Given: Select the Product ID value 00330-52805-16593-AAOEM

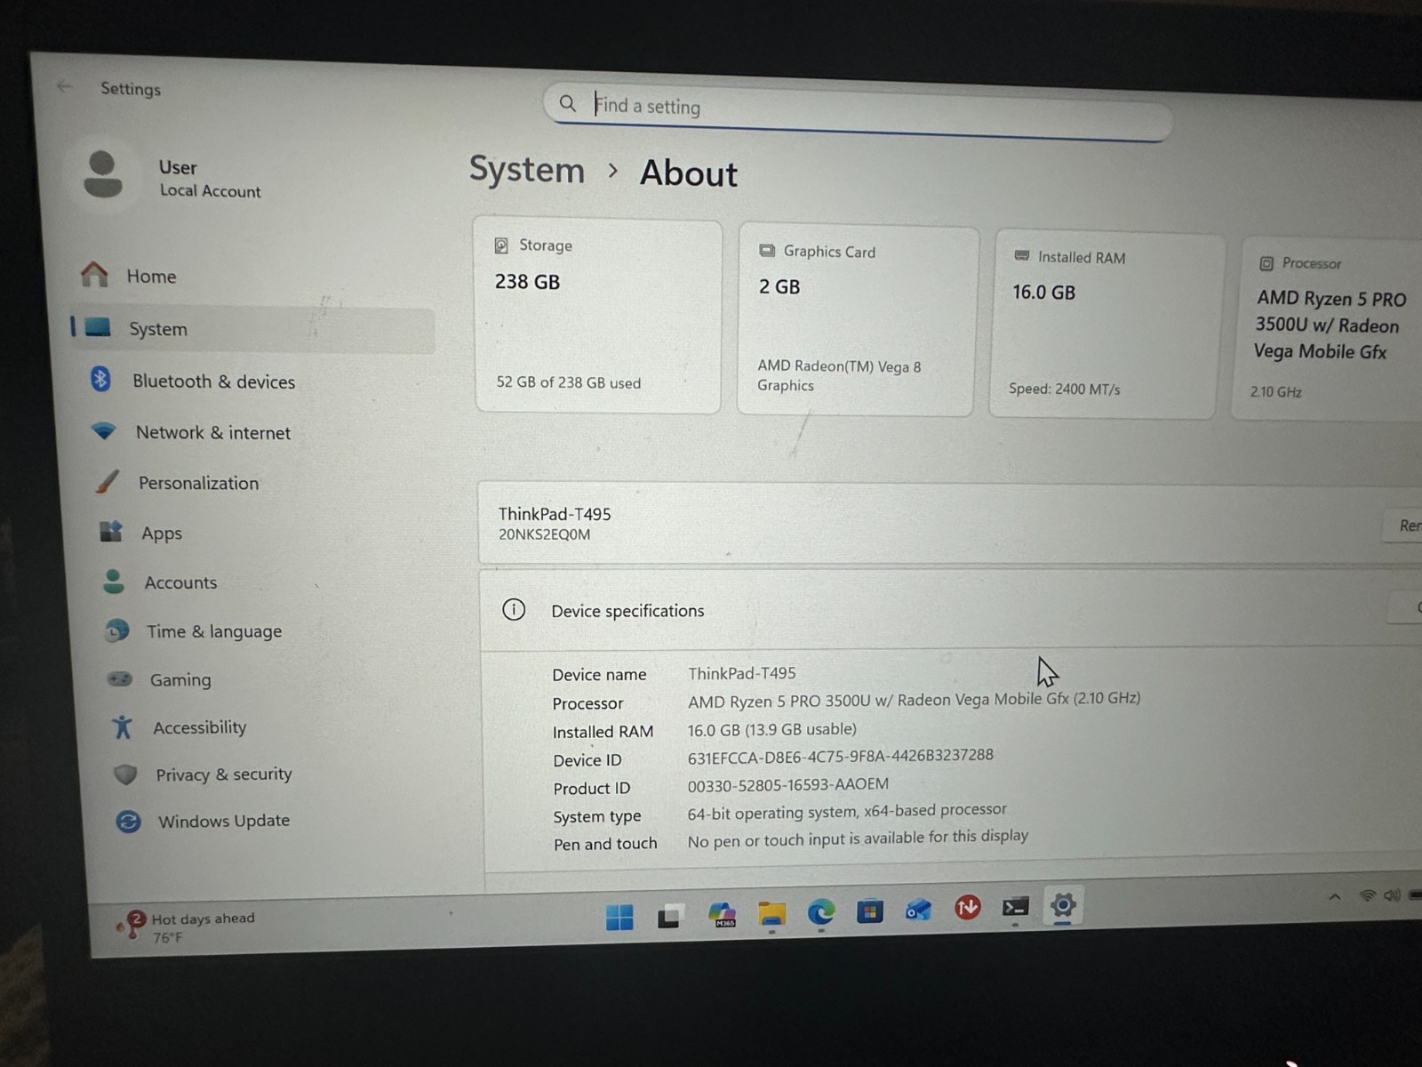Looking at the screenshot, I should point(787,785).
